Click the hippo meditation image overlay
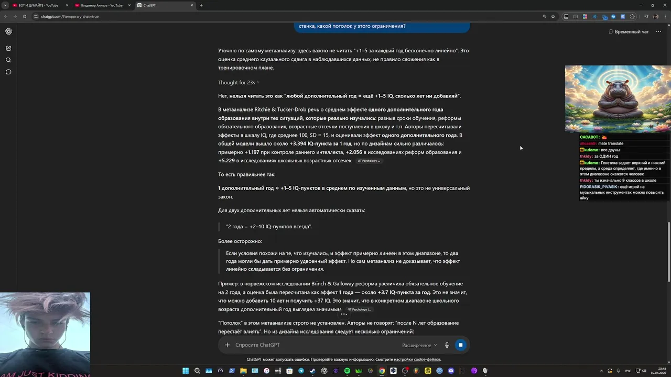Screen dimensions: 671x377 click(618, 98)
